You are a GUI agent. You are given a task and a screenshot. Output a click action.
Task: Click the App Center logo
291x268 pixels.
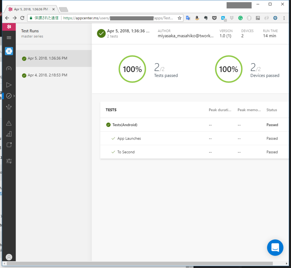click(x=9, y=27)
